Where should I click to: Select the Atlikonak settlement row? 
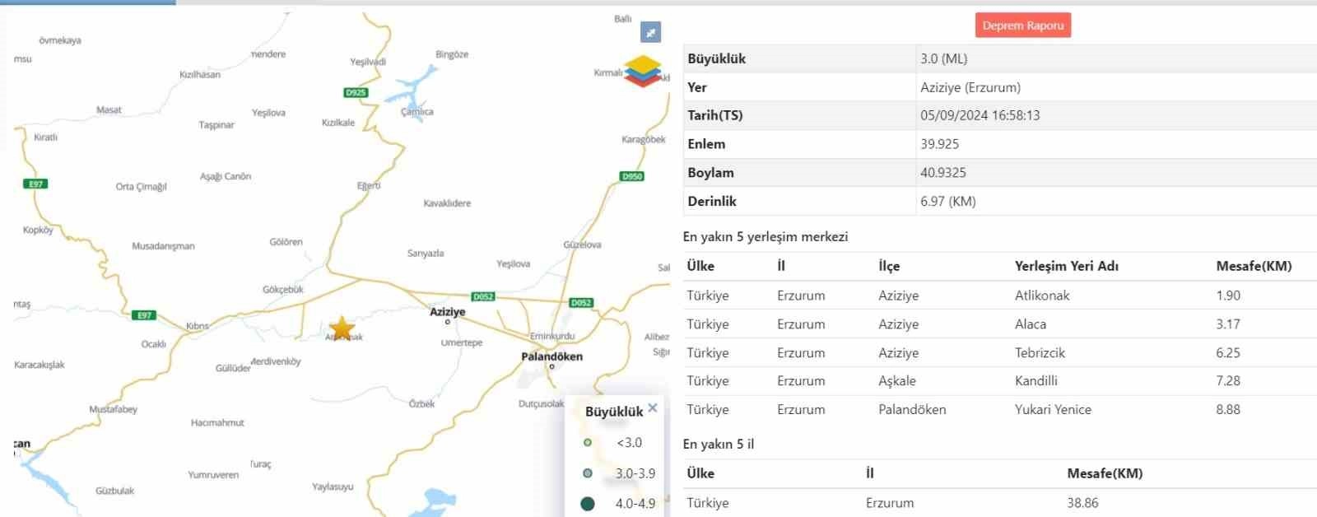tap(1041, 296)
